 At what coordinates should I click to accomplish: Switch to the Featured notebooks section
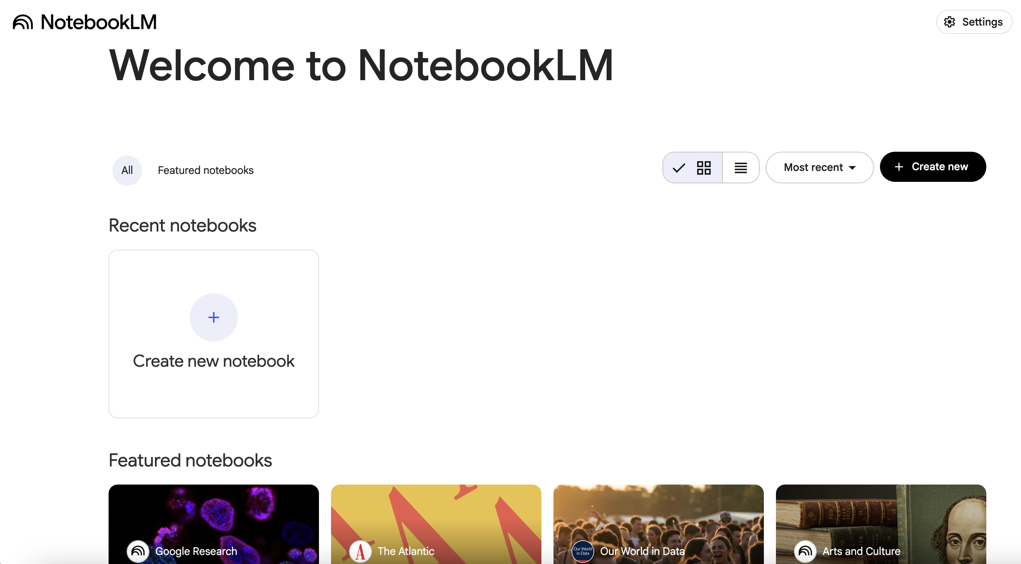[206, 170]
